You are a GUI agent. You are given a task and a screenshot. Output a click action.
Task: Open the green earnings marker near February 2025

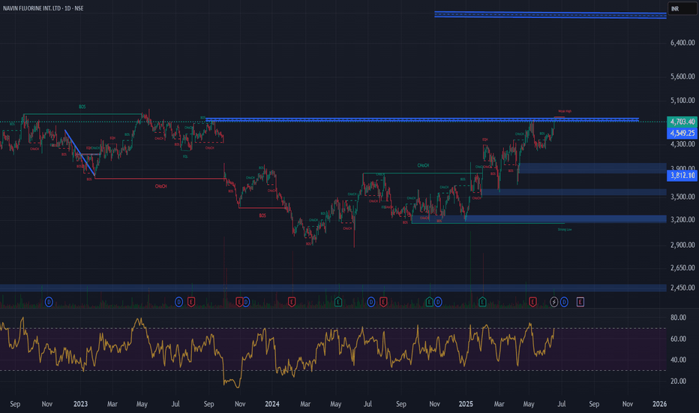pos(482,303)
